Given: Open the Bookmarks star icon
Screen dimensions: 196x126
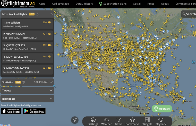Looking at the screenshot, I should pos(132,120).
